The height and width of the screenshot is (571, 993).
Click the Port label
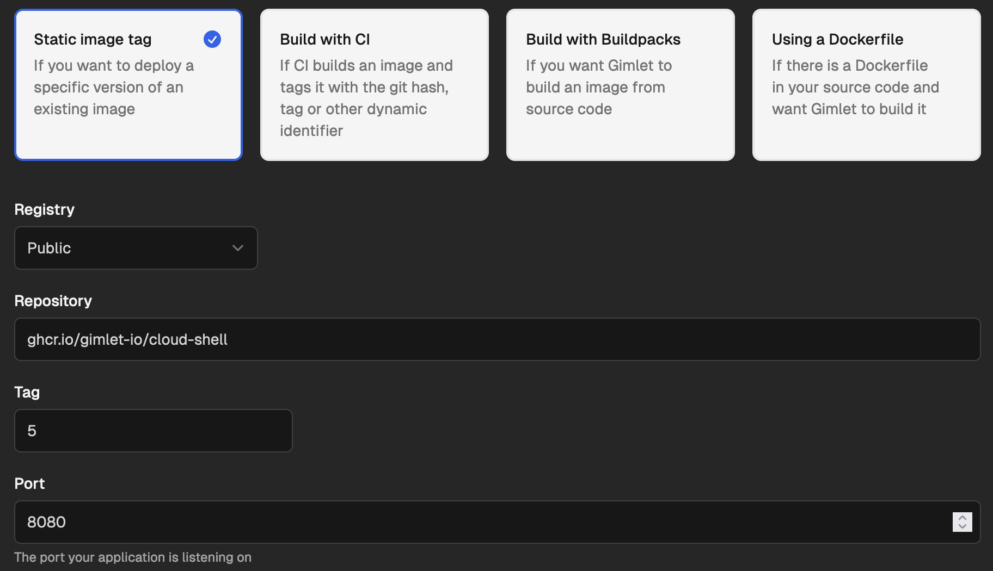click(30, 483)
